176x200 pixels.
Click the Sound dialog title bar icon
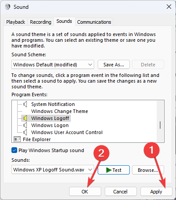[7, 7]
